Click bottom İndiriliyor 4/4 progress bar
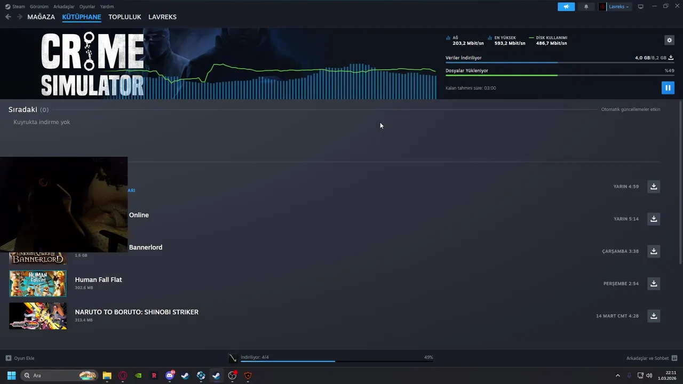The height and width of the screenshot is (384, 683). click(x=337, y=361)
